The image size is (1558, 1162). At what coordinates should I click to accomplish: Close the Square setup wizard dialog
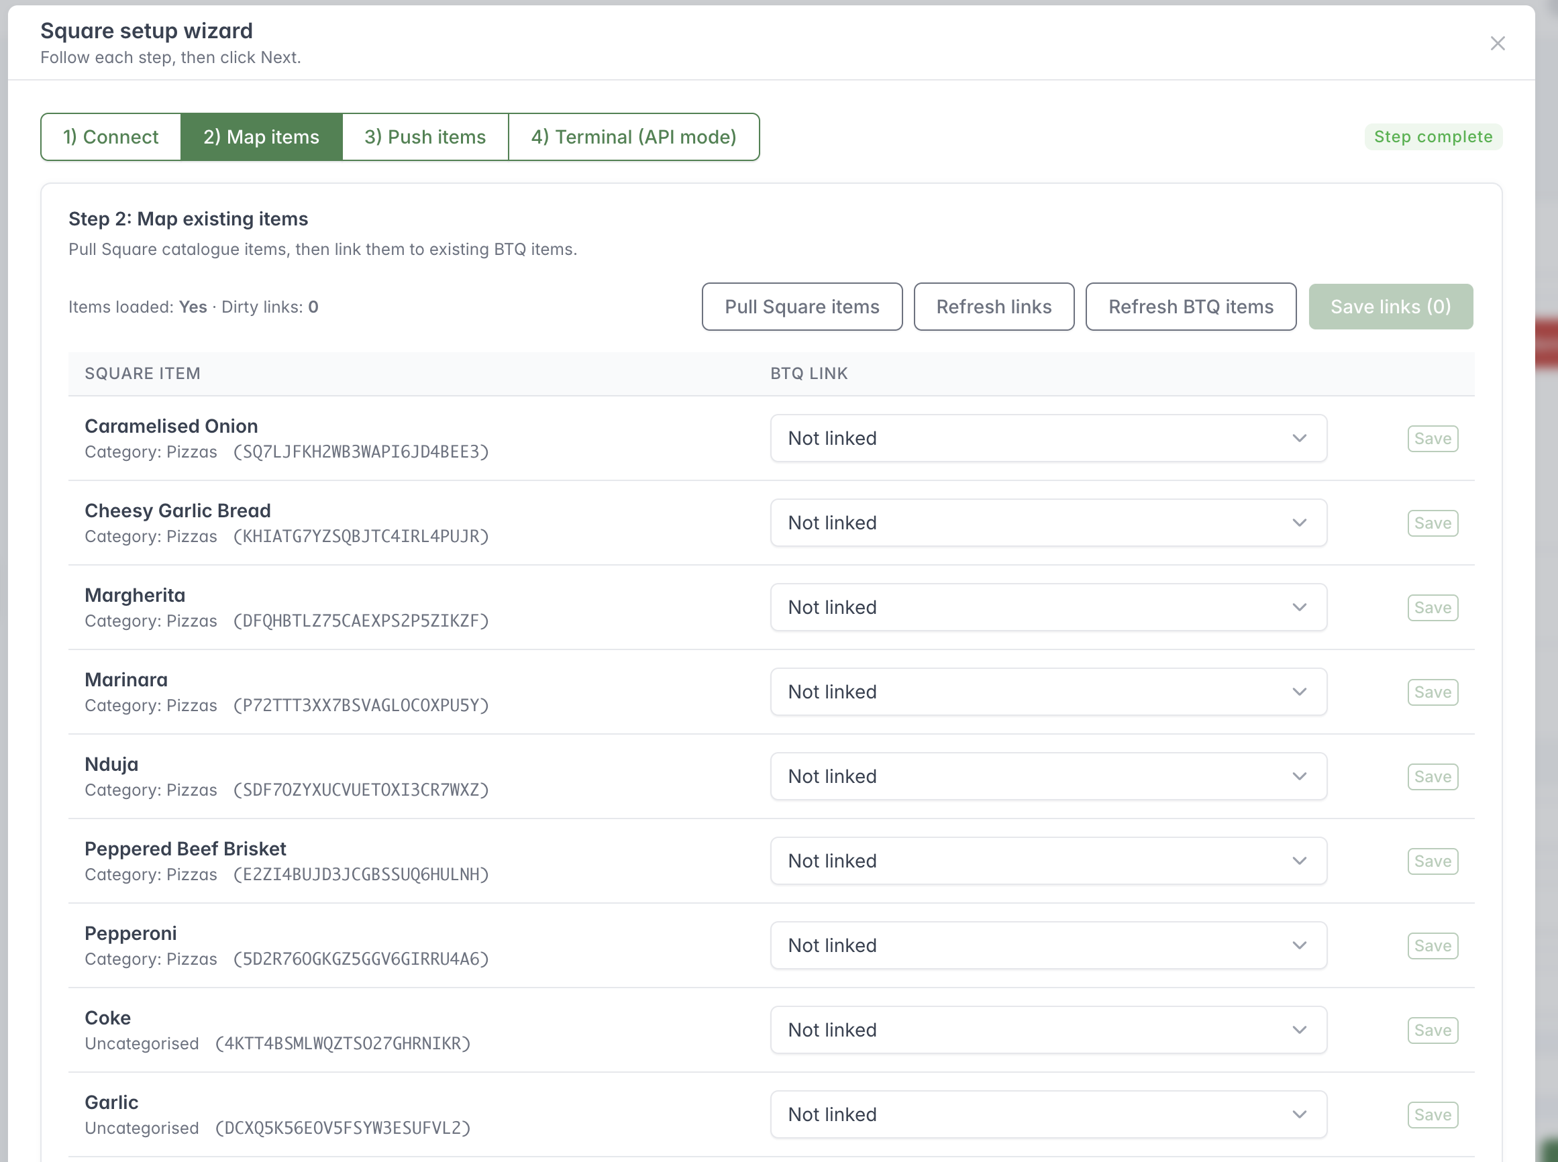point(1498,44)
